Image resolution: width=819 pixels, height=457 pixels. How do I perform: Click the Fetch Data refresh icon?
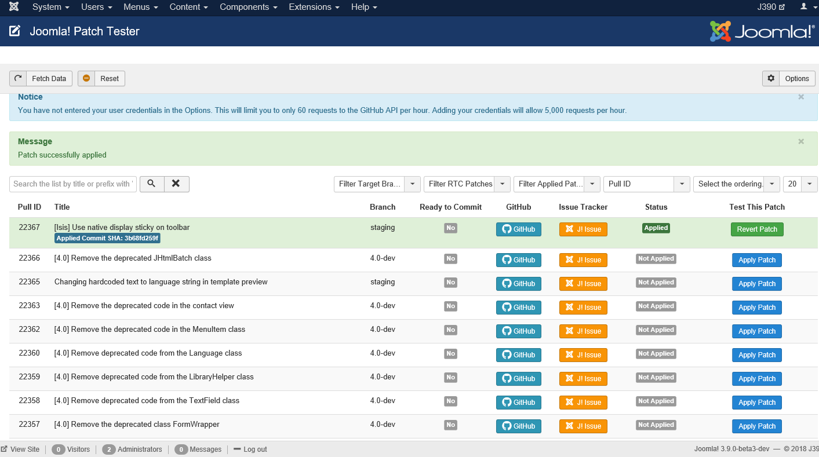click(x=18, y=78)
